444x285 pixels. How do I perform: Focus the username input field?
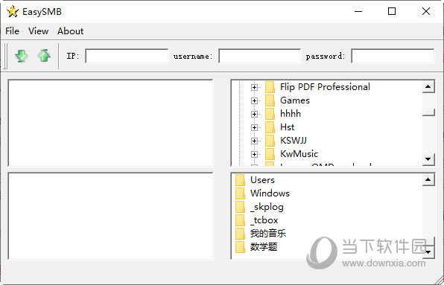pos(260,56)
